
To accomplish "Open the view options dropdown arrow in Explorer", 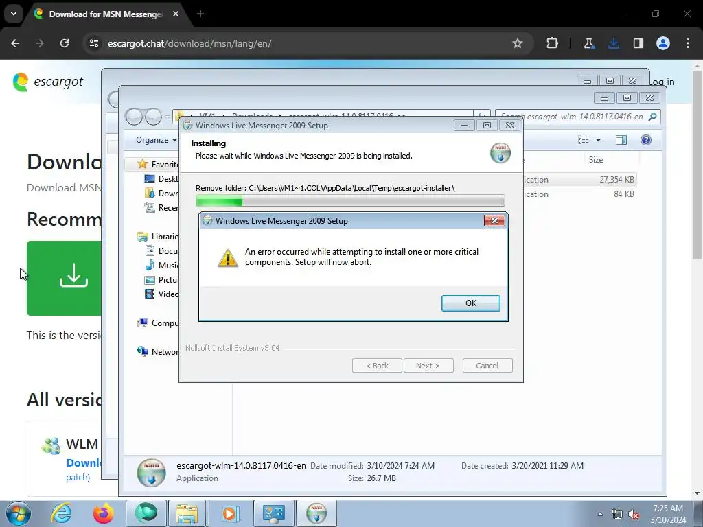I will 598,140.
